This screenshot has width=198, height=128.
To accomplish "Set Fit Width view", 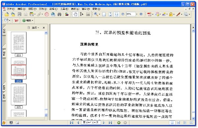I will (116, 14).
